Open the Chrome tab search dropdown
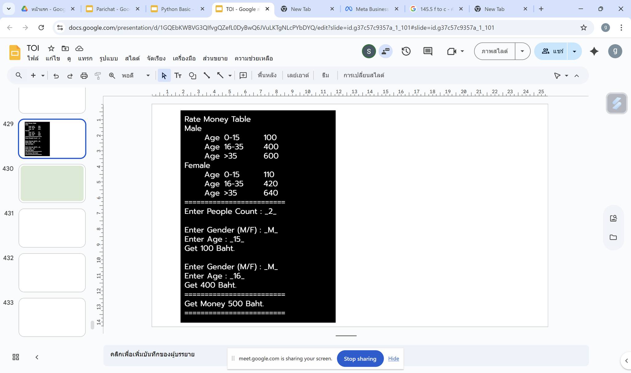Screen dimensions: 631x373 (9, 9)
